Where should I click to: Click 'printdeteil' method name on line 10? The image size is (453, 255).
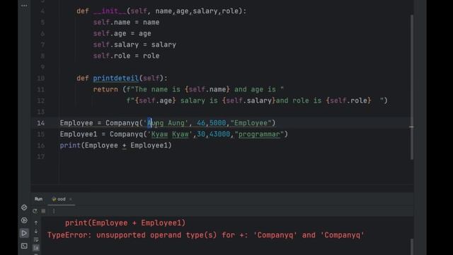coord(116,78)
